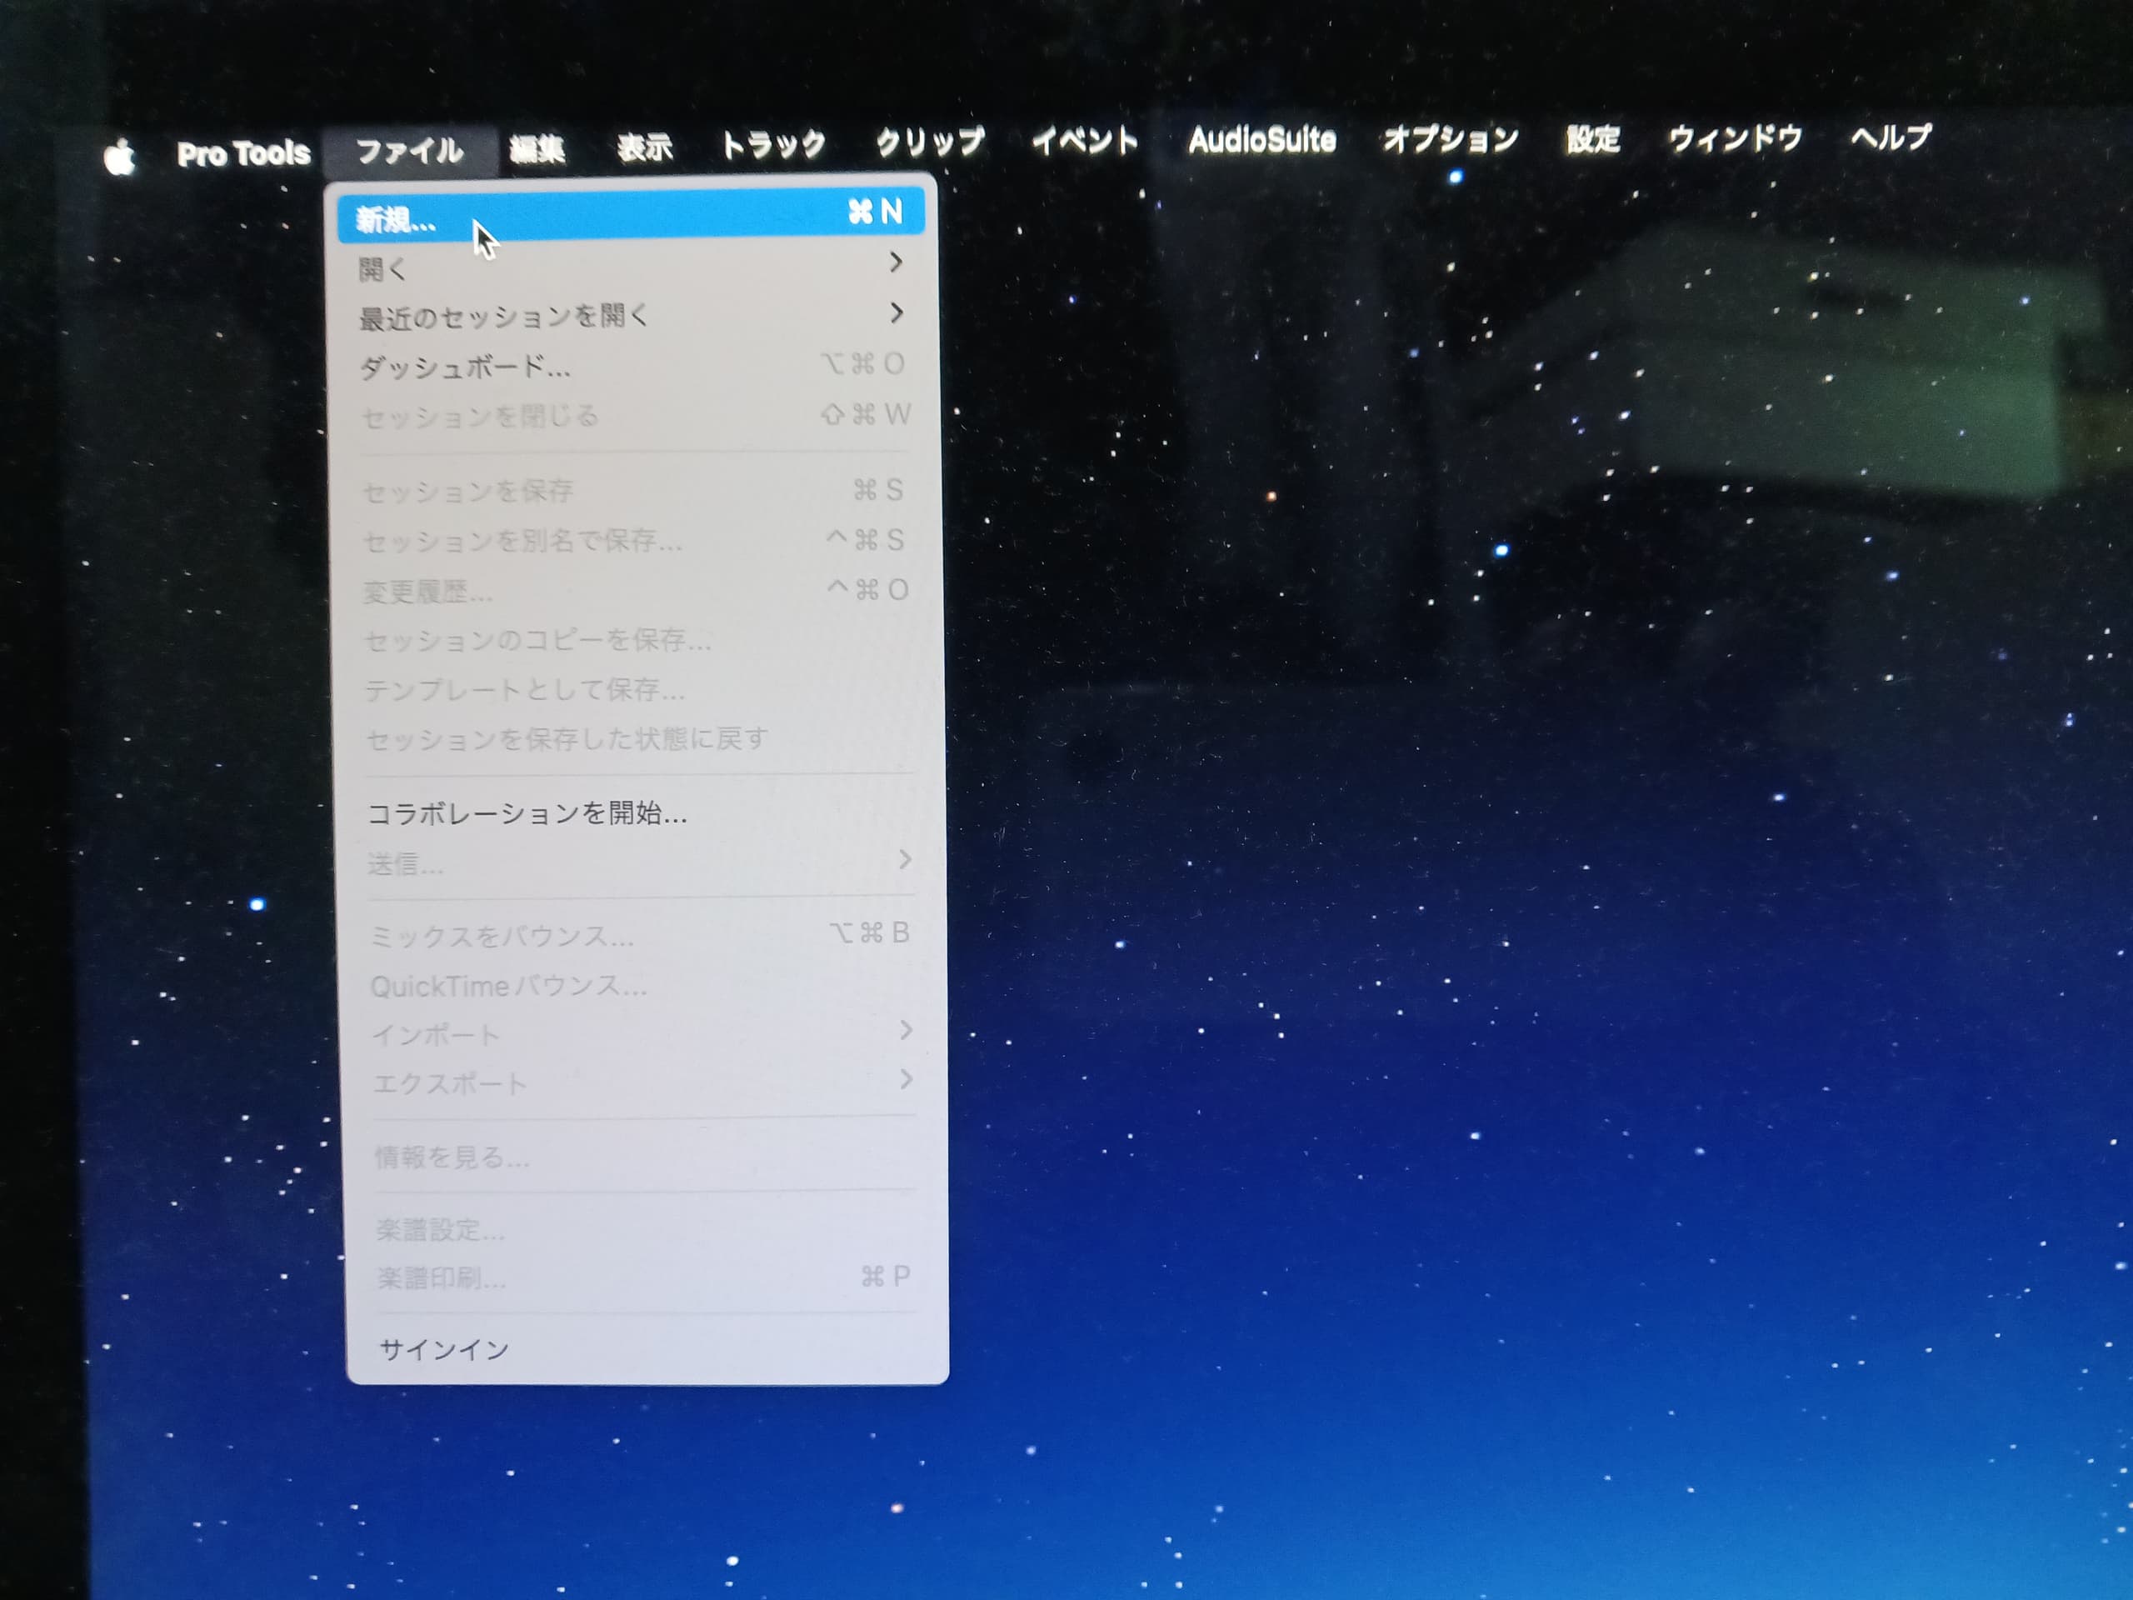The width and height of the screenshot is (2133, 1600).
Task: Open the 表示 menu
Action: [644, 147]
